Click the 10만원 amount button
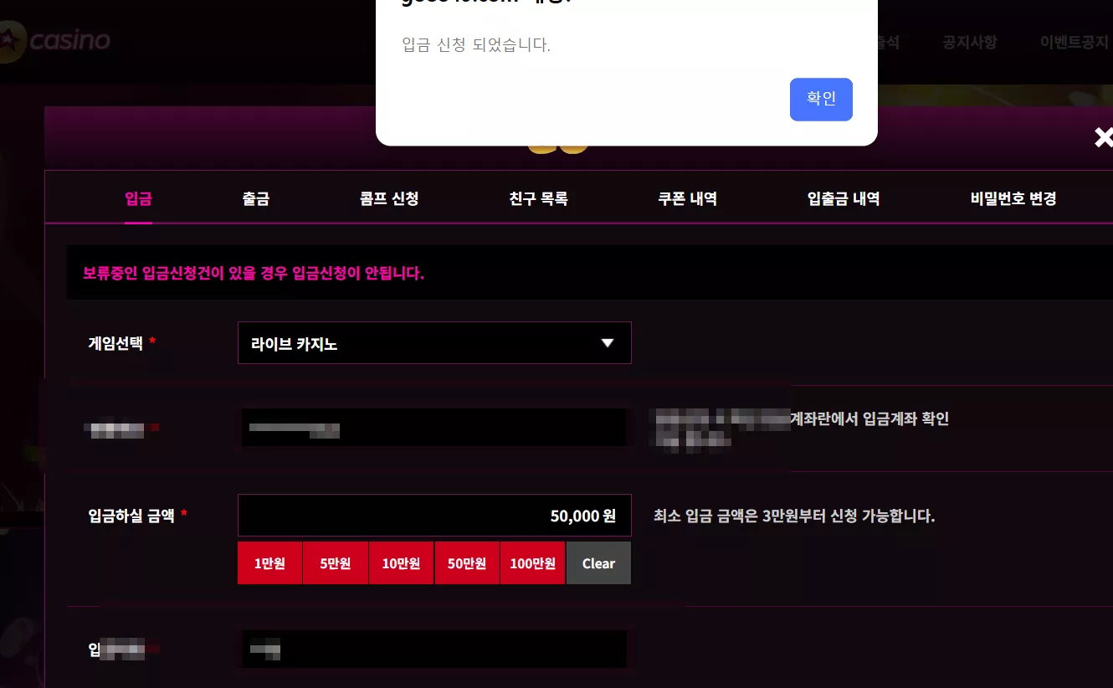Viewport: 1113px width, 688px height. pos(401,563)
